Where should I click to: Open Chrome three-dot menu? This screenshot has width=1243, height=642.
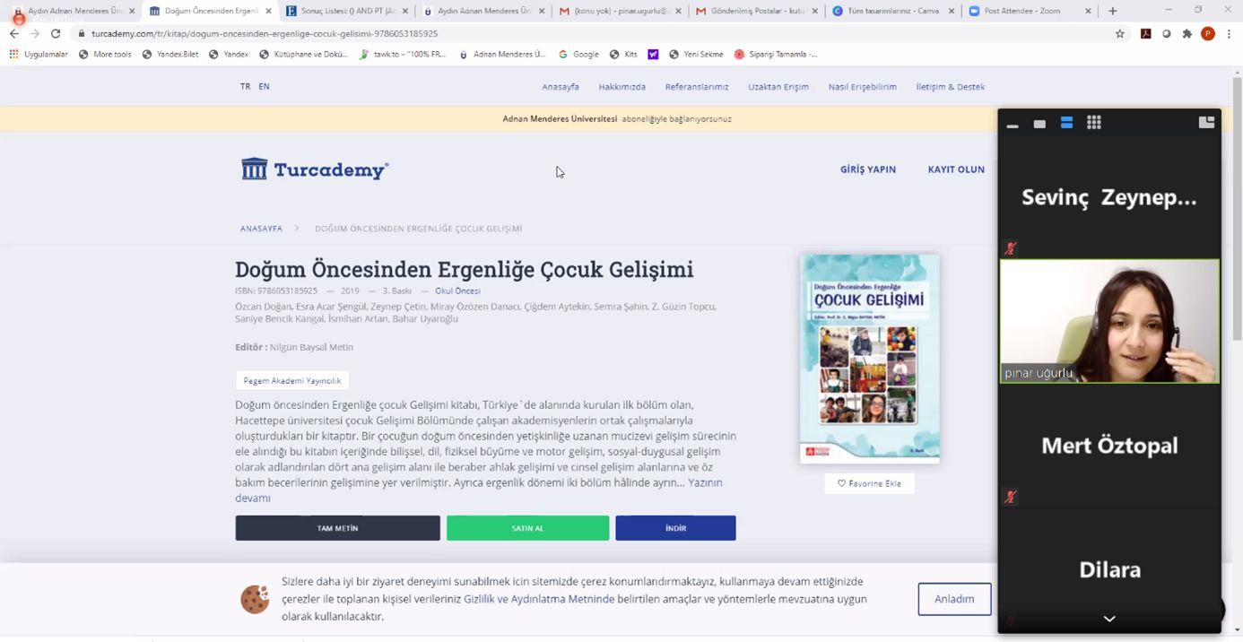[x=1228, y=33]
